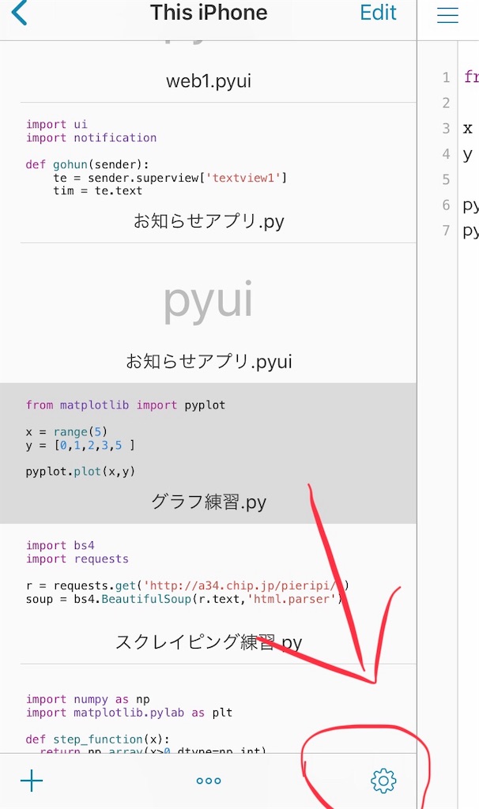Screen dimensions: 479x809
Task: Tap the Edit button
Action: coord(378,13)
